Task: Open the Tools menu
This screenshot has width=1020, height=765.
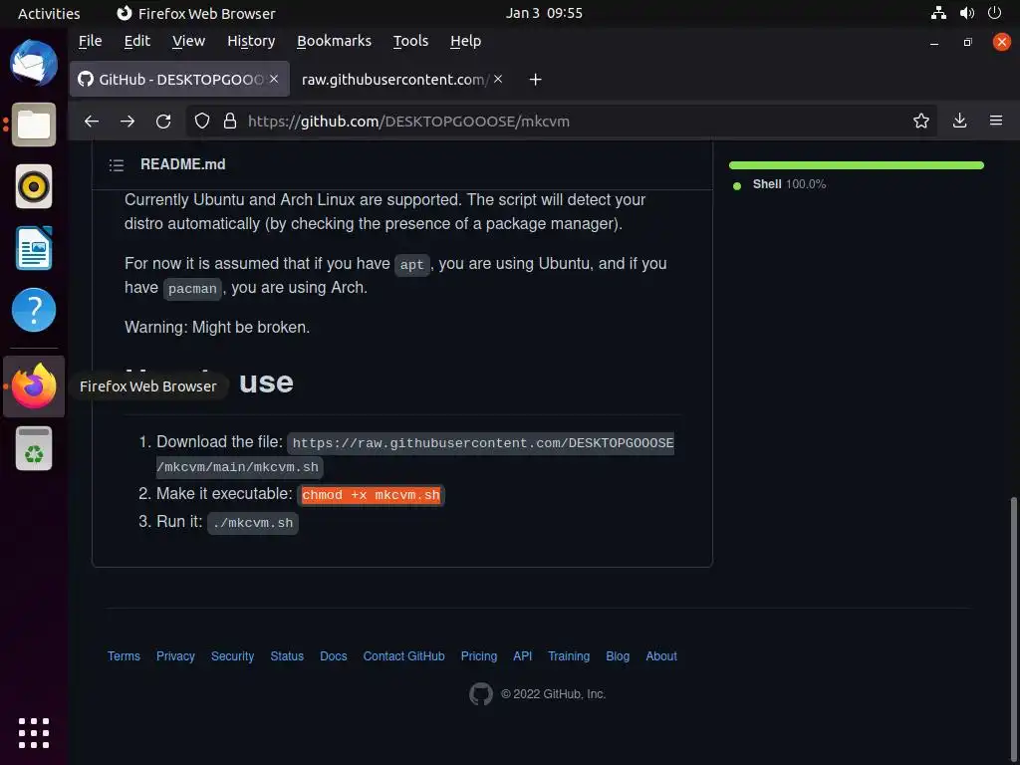Action: click(x=410, y=41)
